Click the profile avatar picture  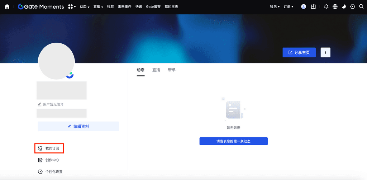tap(56, 61)
